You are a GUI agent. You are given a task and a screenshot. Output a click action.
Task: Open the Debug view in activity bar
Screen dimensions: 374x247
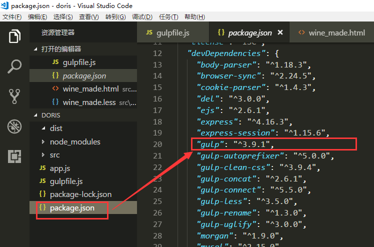[14, 126]
